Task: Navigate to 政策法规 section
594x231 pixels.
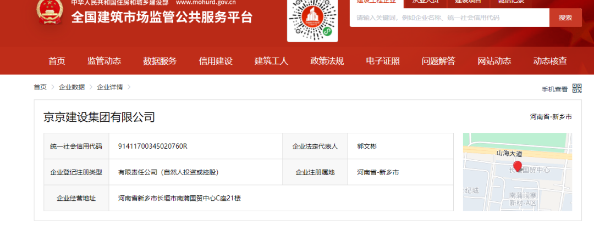Action: pyautogui.click(x=327, y=61)
